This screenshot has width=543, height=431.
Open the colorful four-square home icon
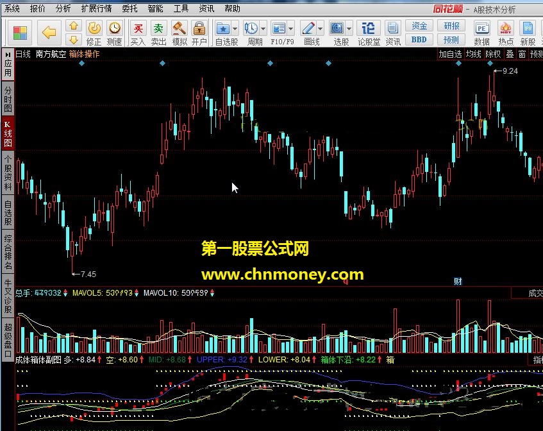[x=20, y=33]
